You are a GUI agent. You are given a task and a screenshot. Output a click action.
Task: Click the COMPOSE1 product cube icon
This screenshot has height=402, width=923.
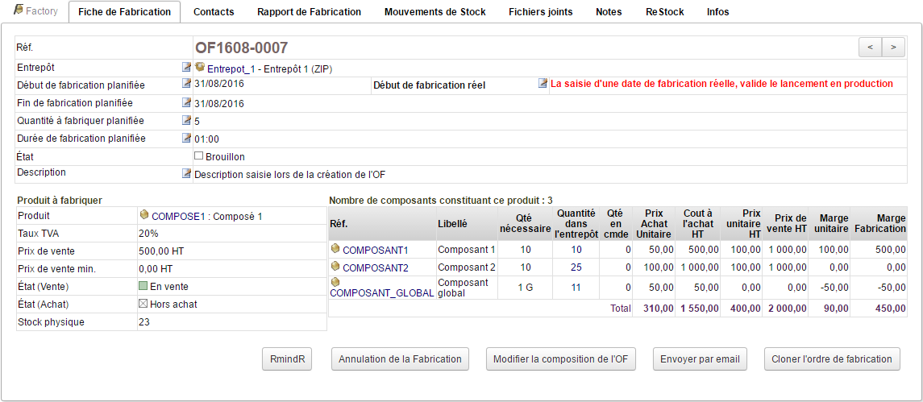(144, 216)
